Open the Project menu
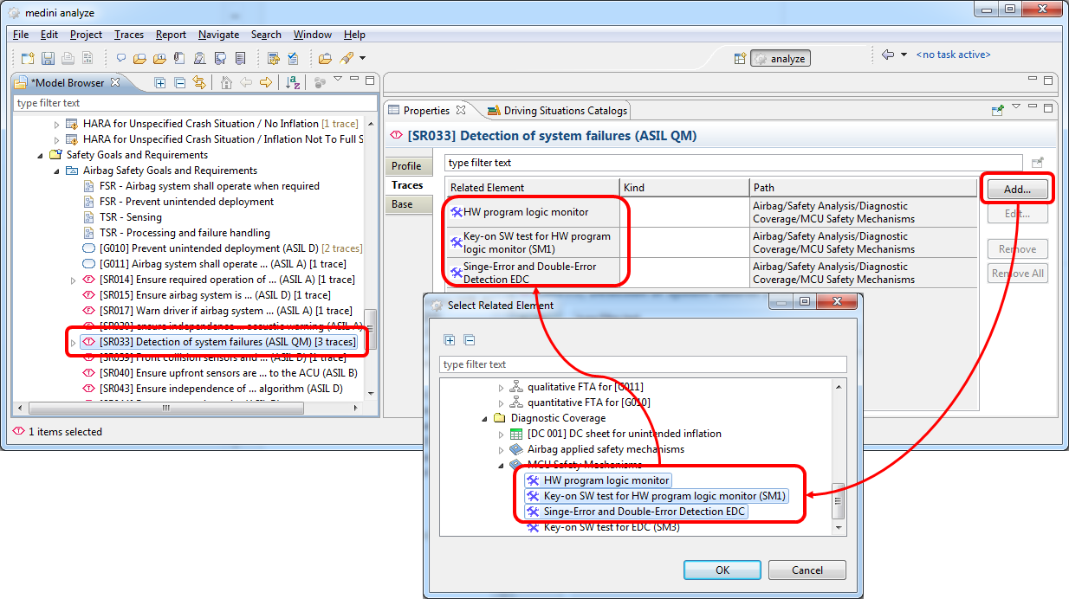The height and width of the screenshot is (599, 1069). (87, 35)
